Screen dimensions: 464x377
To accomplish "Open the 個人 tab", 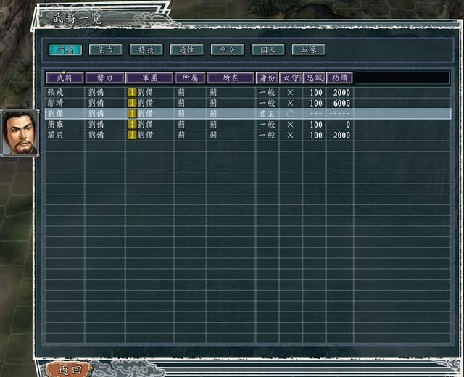I will (x=268, y=50).
